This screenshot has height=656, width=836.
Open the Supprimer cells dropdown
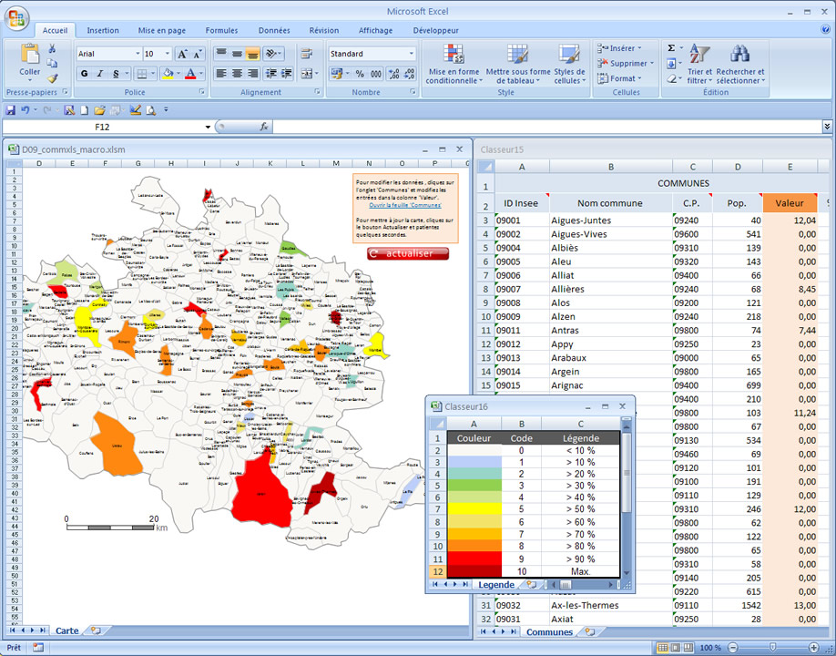pyautogui.click(x=626, y=64)
